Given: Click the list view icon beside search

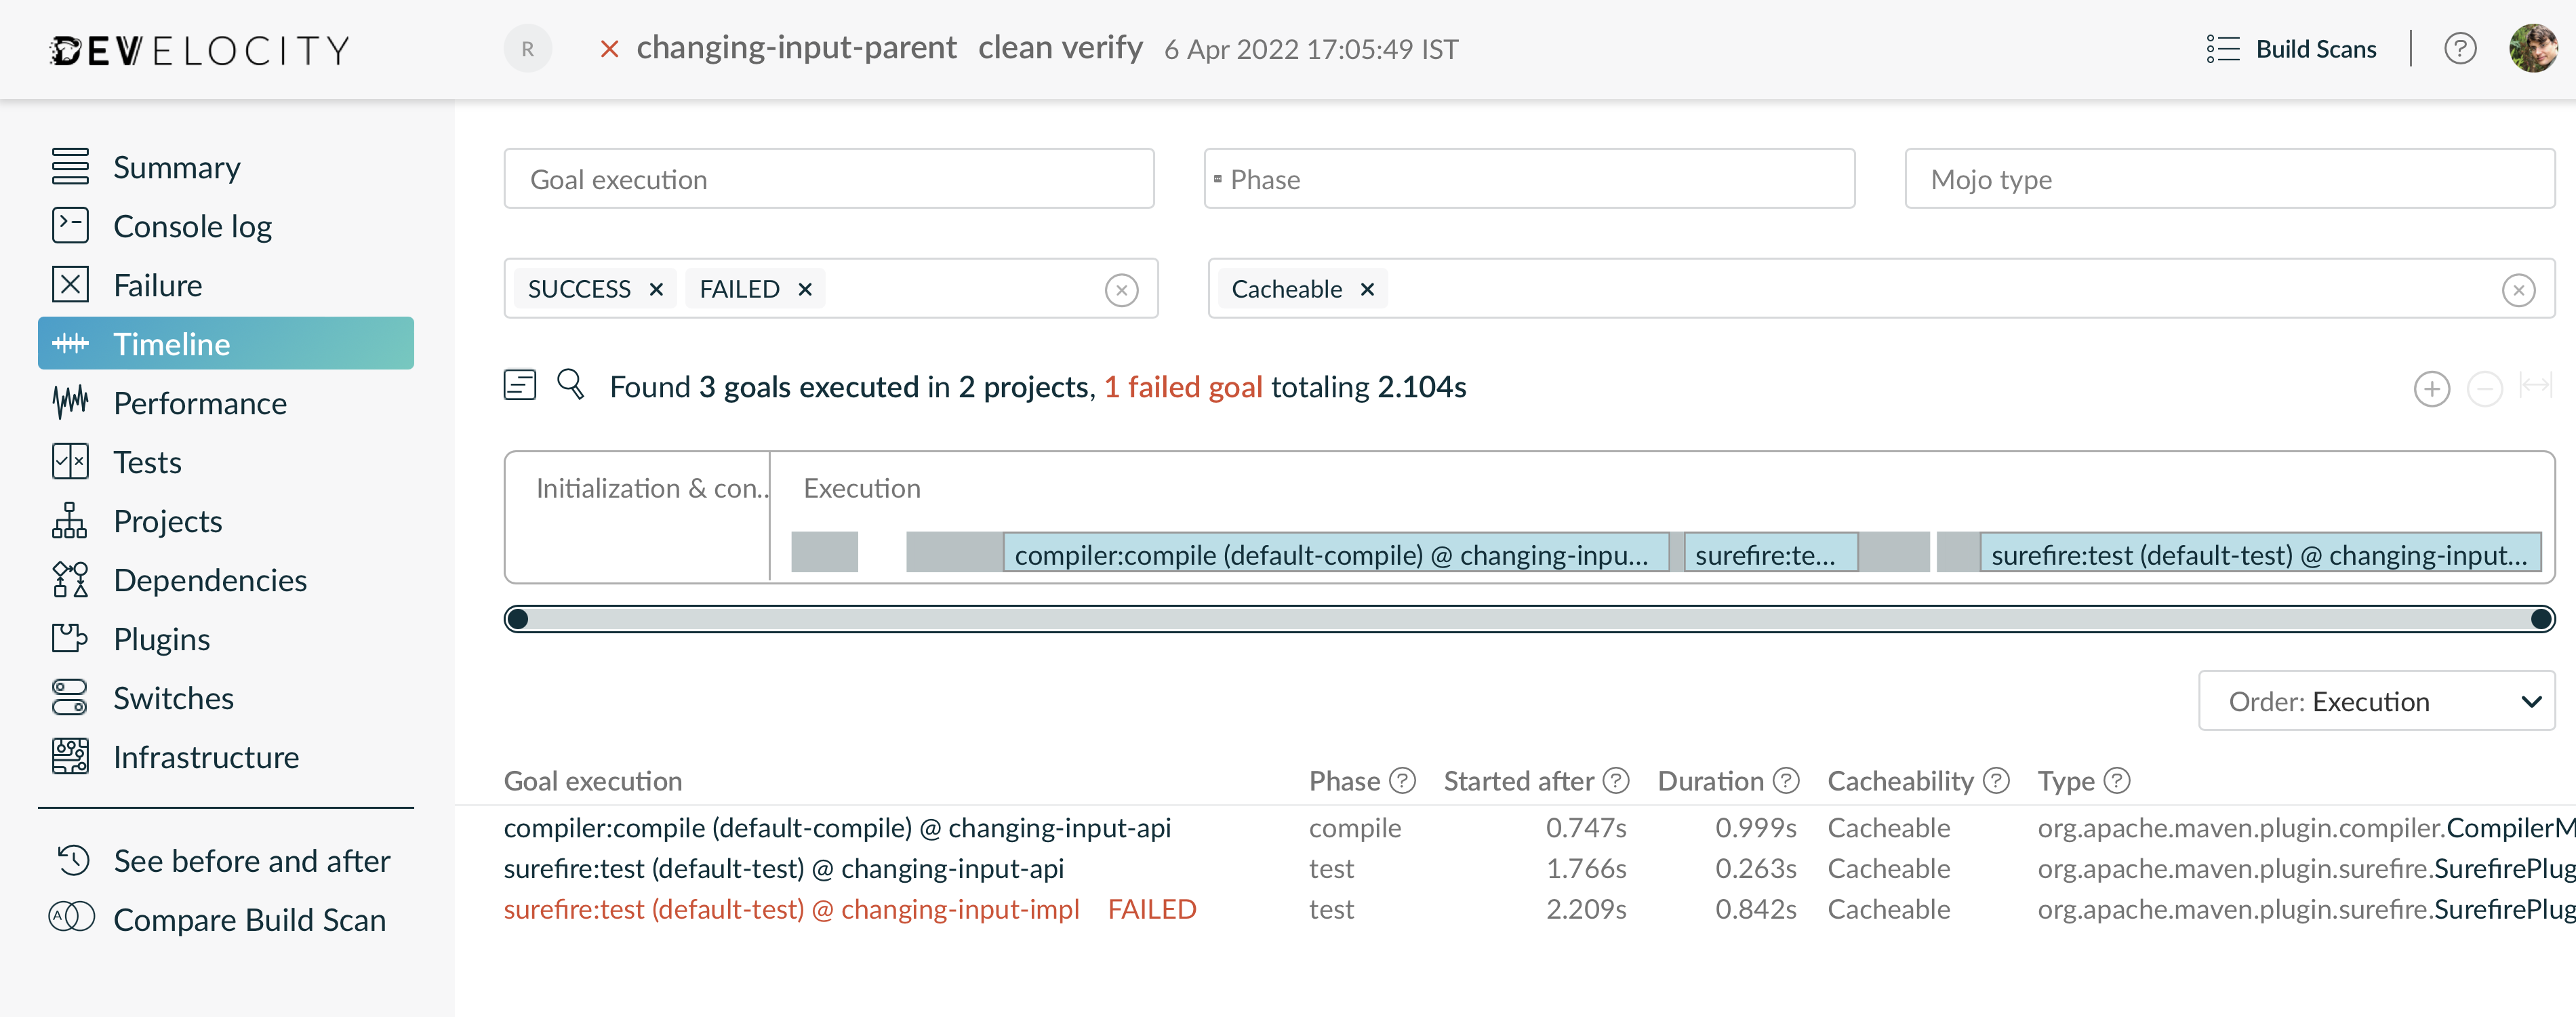Looking at the screenshot, I should point(520,385).
